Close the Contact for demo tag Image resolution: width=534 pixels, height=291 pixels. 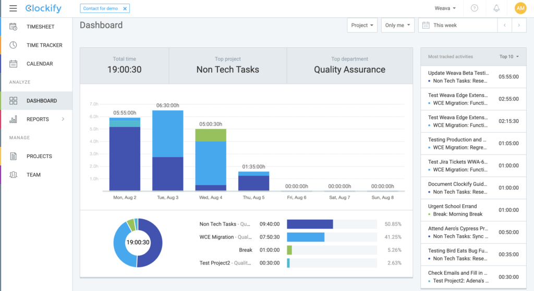(125, 8)
